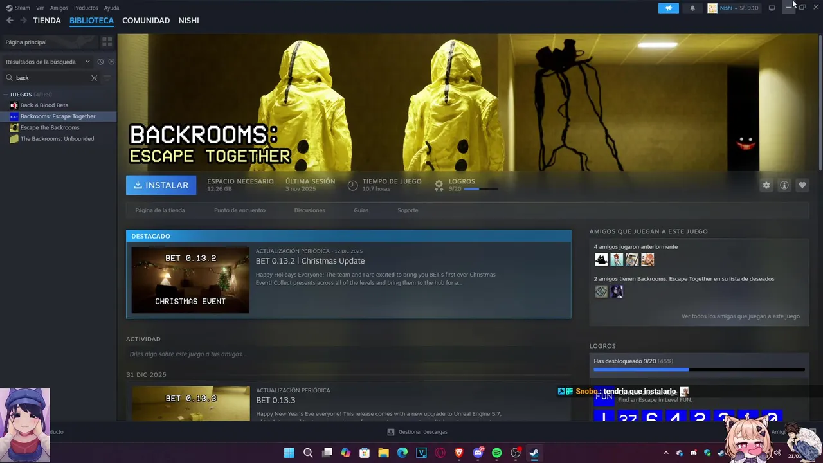The height and width of the screenshot is (463, 823).
Task: Open the announcements megaphone button
Action: (x=669, y=8)
